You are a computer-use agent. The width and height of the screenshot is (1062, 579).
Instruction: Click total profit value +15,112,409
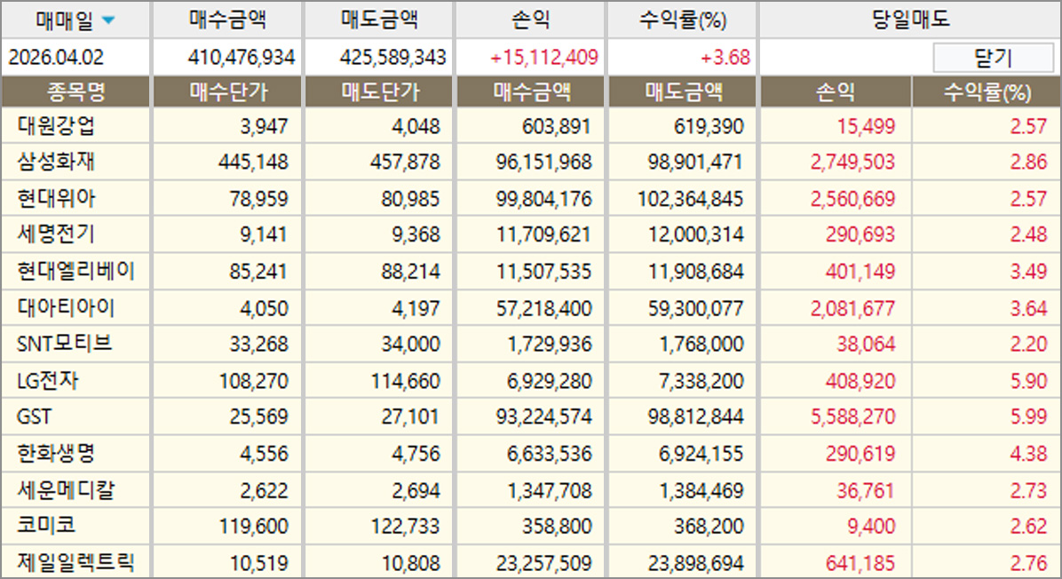tap(543, 58)
